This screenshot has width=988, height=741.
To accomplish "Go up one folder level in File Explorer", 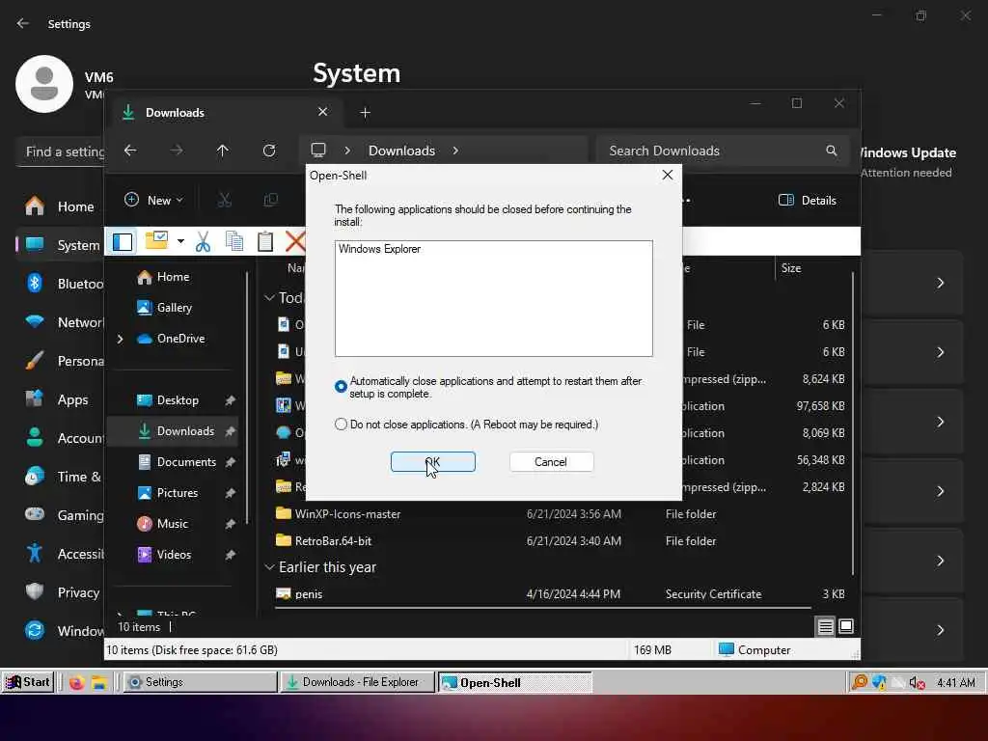I will tap(223, 151).
